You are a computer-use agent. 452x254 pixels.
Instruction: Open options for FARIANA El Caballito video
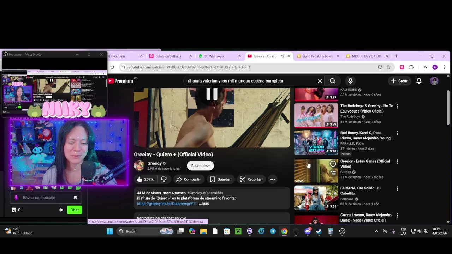(x=398, y=188)
